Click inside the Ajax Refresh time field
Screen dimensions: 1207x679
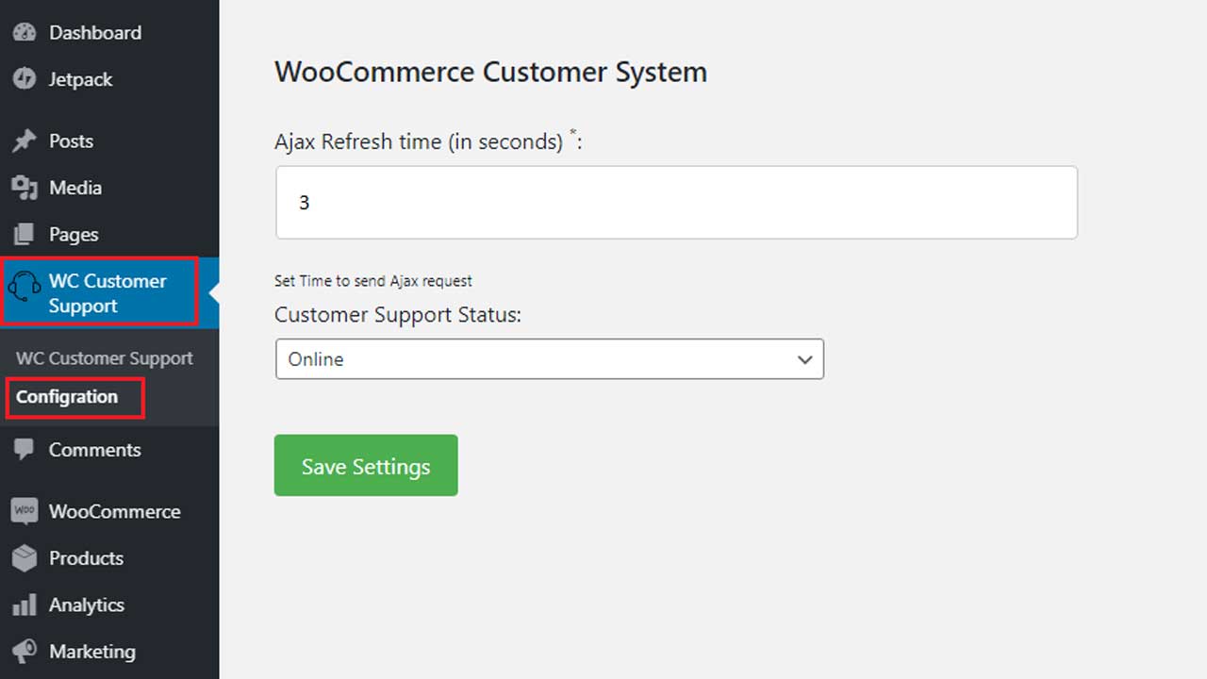tap(676, 202)
